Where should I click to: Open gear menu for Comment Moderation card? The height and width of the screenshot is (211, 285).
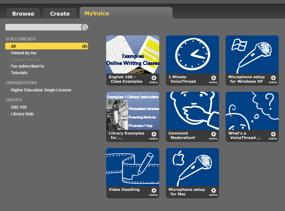[x=213, y=135]
